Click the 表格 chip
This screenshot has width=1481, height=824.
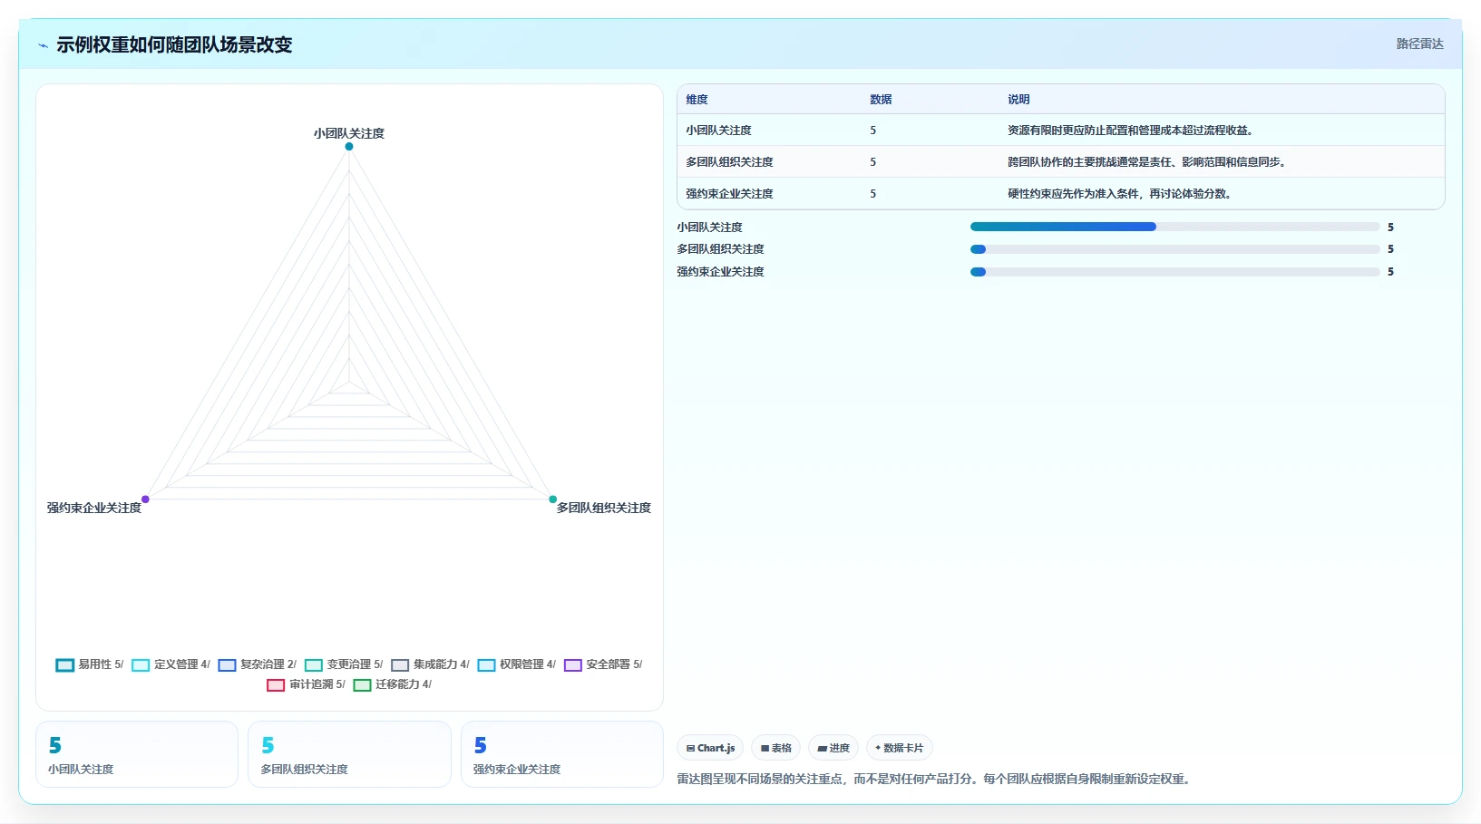[x=775, y=748]
